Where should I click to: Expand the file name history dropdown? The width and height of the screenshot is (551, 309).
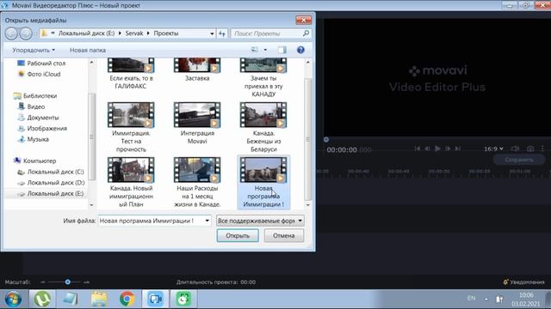click(207, 221)
